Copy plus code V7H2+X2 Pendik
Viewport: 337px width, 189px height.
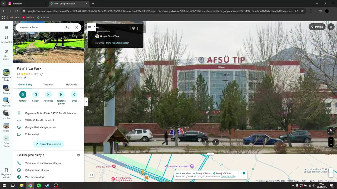pos(48,120)
